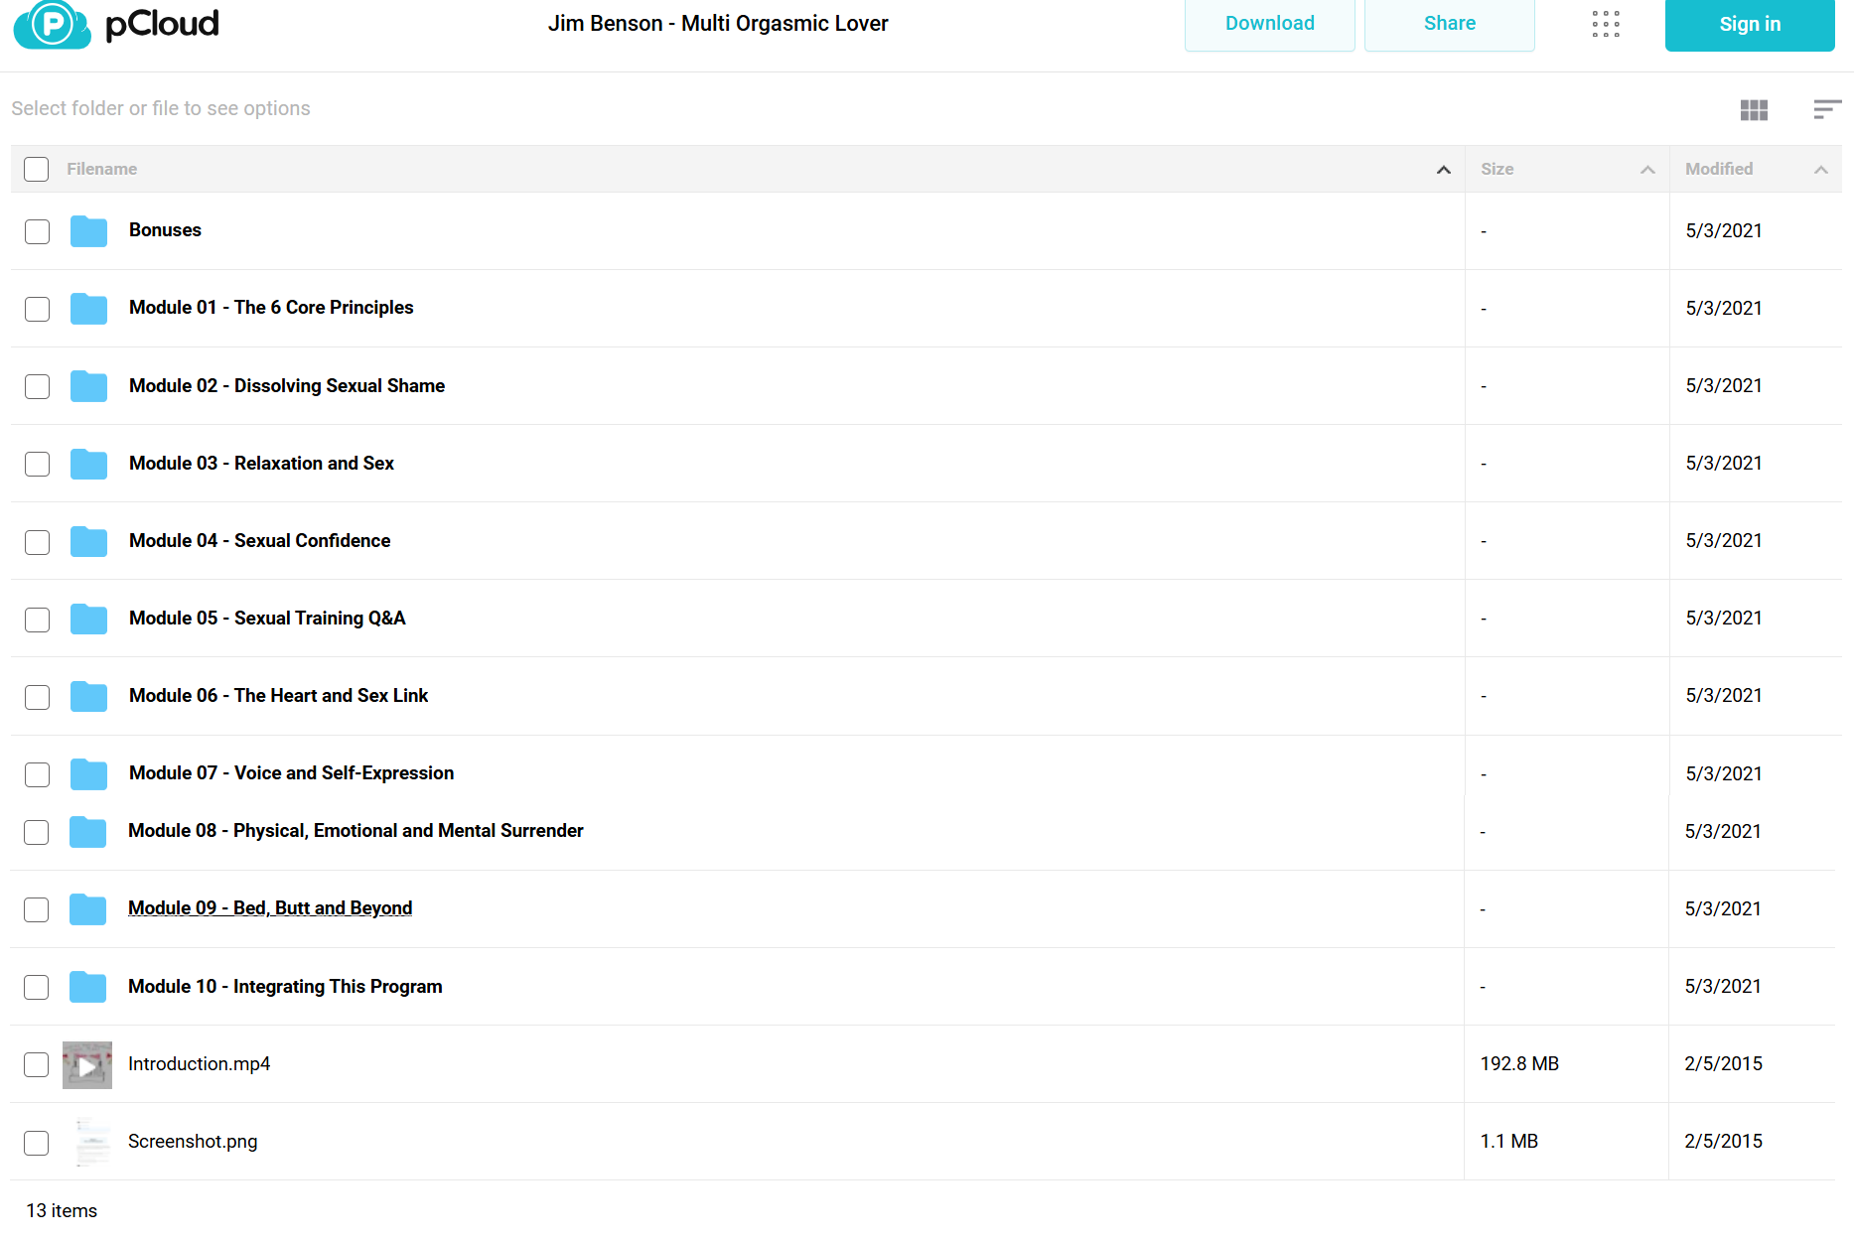Click the Sign in button

(x=1750, y=24)
